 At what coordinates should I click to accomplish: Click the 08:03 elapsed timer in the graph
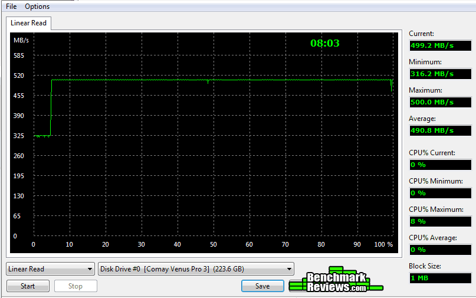click(x=325, y=43)
